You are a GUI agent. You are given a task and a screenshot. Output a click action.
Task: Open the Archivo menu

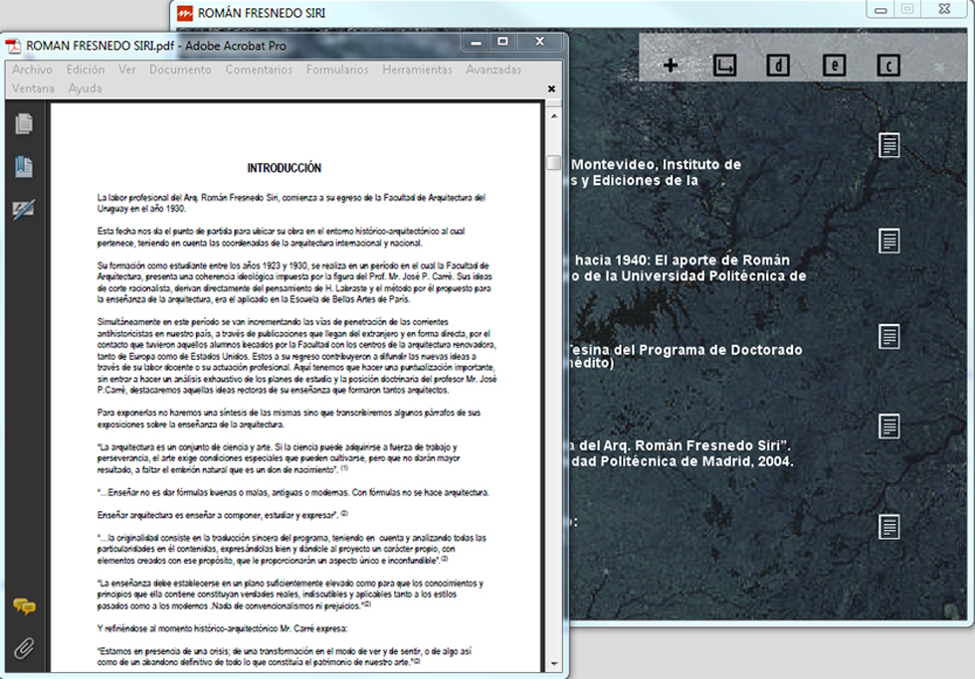pos(32,70)
